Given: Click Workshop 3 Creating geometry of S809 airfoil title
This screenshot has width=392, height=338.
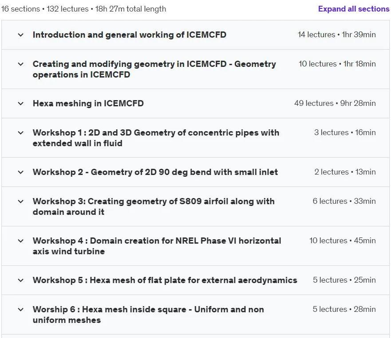Looking at the screenshot, I should click(x=154, y=206).
